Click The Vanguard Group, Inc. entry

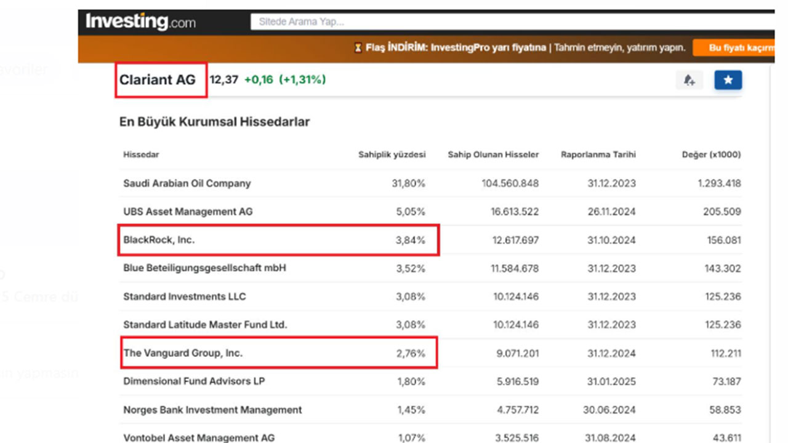pos(183,353)
